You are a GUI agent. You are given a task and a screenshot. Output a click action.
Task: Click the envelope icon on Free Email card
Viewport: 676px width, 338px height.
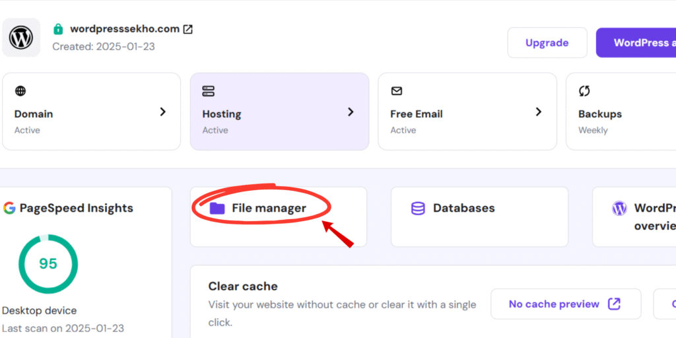tap(397, 91)
